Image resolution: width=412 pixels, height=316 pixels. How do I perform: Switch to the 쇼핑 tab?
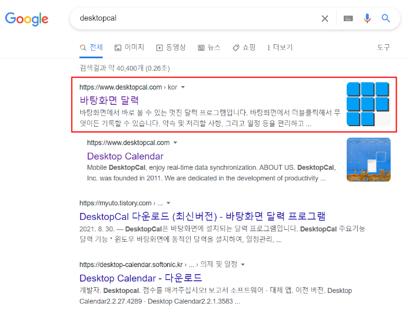[x=244, y=47]
